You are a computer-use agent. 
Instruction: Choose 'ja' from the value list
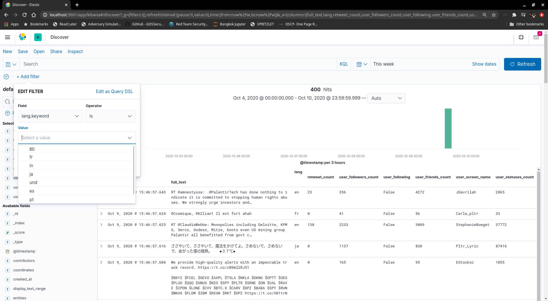[31, 174]
